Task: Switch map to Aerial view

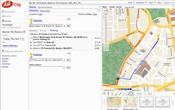Action: 119,7
